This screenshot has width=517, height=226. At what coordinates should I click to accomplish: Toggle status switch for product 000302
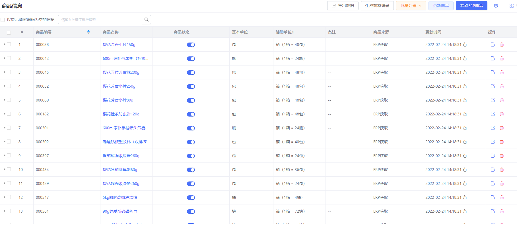pos(191,142)
